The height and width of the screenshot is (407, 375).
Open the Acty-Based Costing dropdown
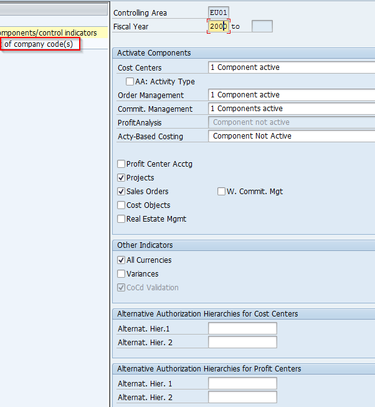click(292, 136)
